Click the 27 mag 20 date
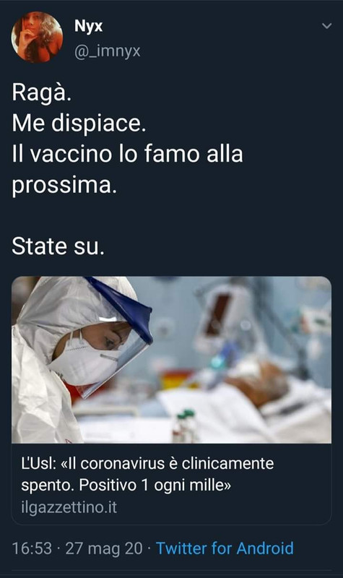Viewport: 343px width, 578px height. pos(104,548)
